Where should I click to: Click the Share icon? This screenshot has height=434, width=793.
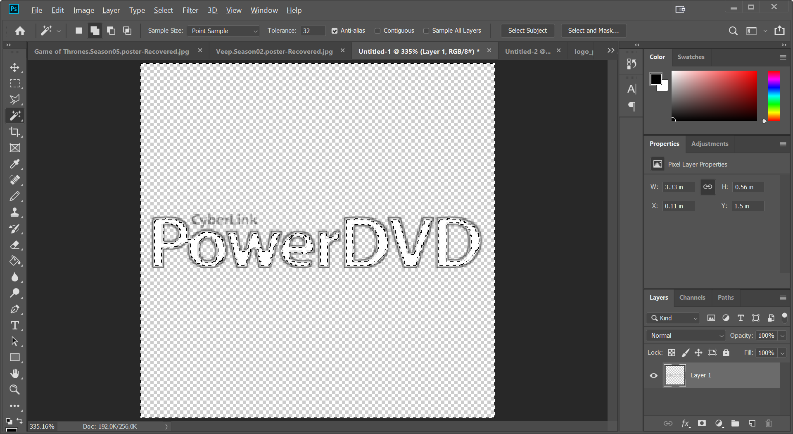[x=779, y=30]
